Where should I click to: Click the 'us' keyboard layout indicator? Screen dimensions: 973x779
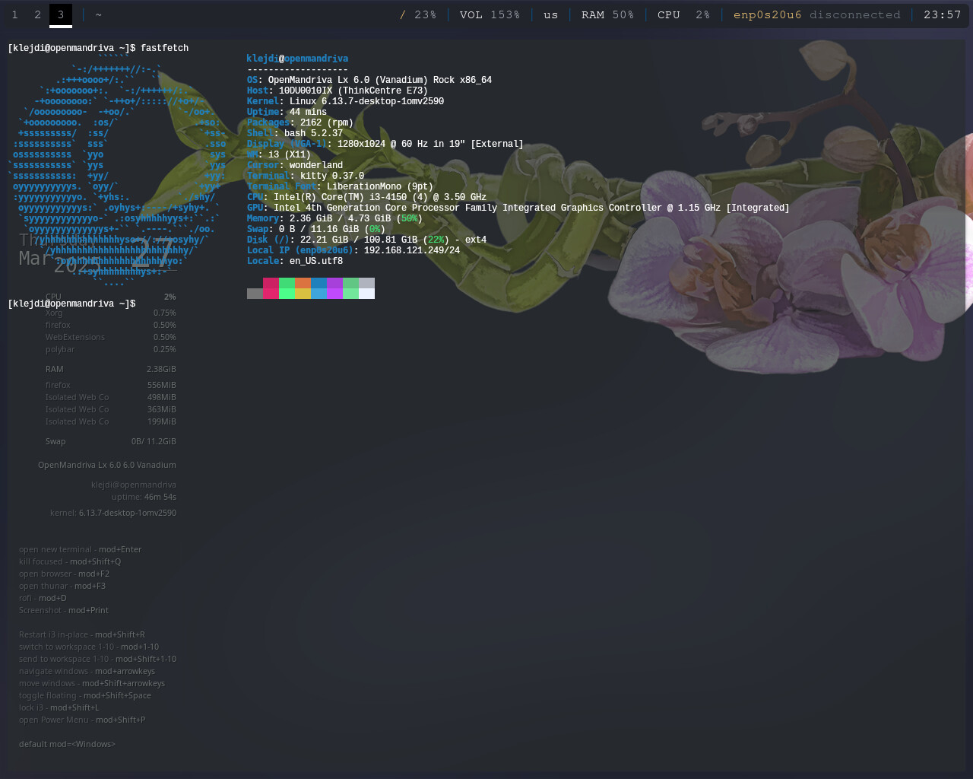[551, 14]
